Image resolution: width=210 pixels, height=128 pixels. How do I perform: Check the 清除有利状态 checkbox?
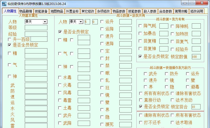141,115
